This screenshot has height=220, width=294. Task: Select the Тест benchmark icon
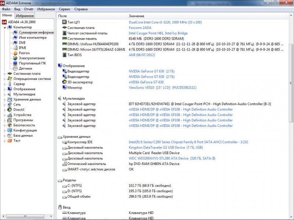click(10, 140)
